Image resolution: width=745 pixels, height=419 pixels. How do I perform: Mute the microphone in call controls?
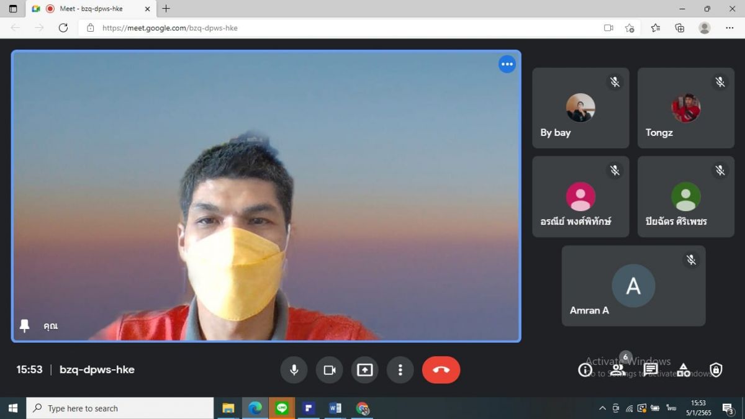pos(294,370)
